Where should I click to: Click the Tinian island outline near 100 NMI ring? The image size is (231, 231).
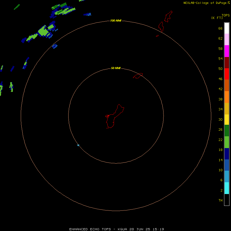click(x=161, y=27)
